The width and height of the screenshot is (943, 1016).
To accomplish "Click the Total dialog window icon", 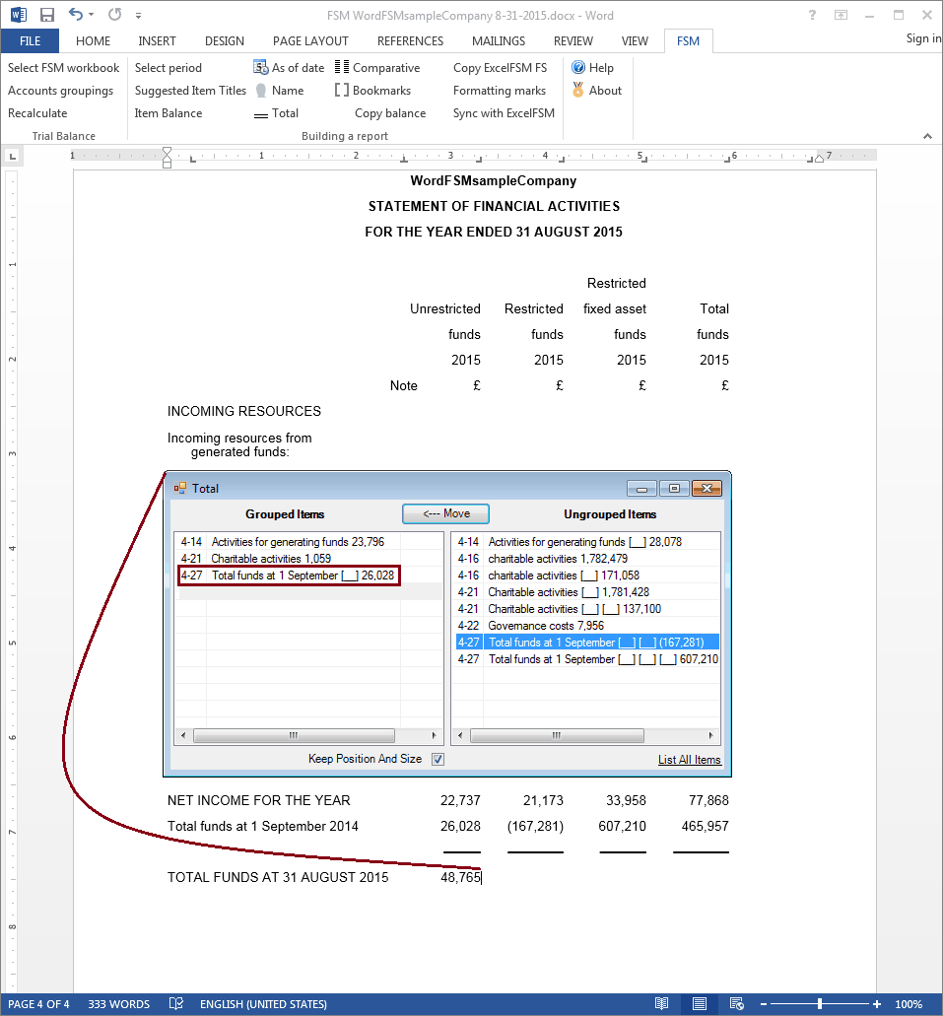I will coord(180,488).
